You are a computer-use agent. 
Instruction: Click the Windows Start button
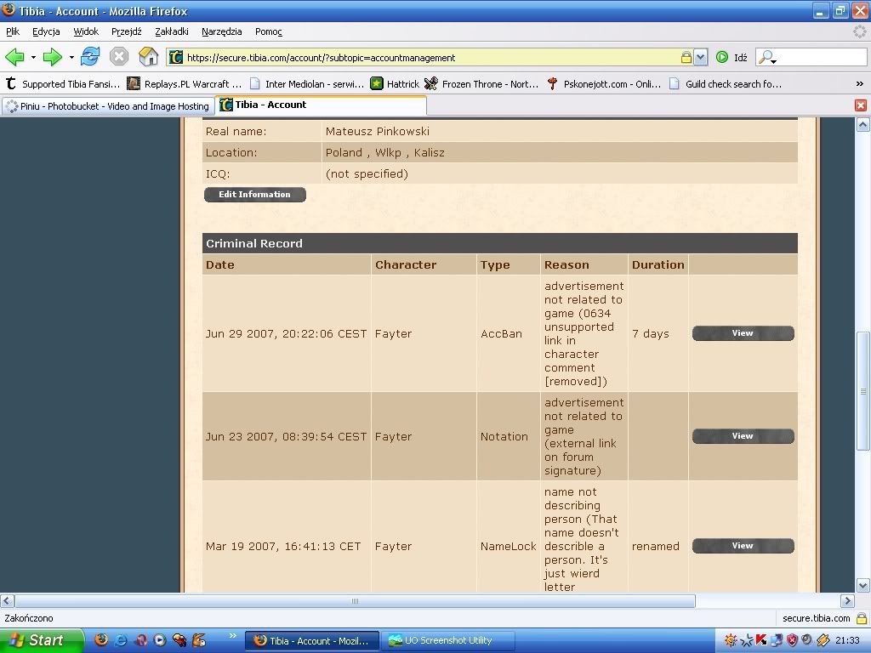(42, 640)
